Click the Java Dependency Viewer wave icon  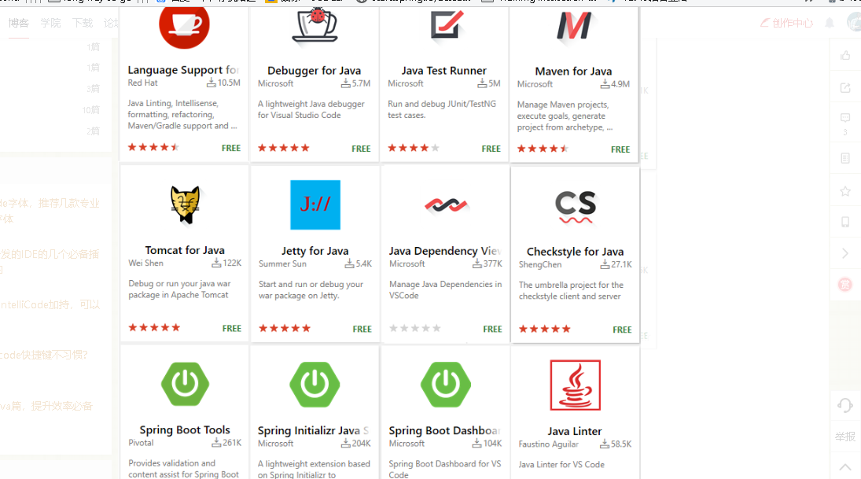click(x=446, y=205)
